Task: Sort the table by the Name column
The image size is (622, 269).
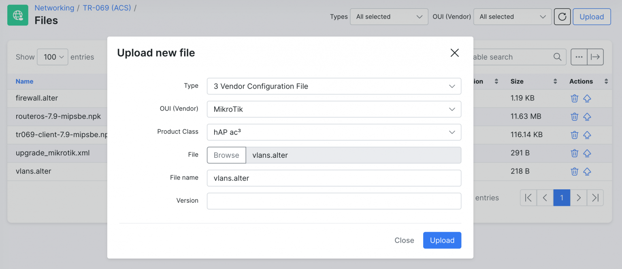Action: pyautogui.click(x=24, y=81)
